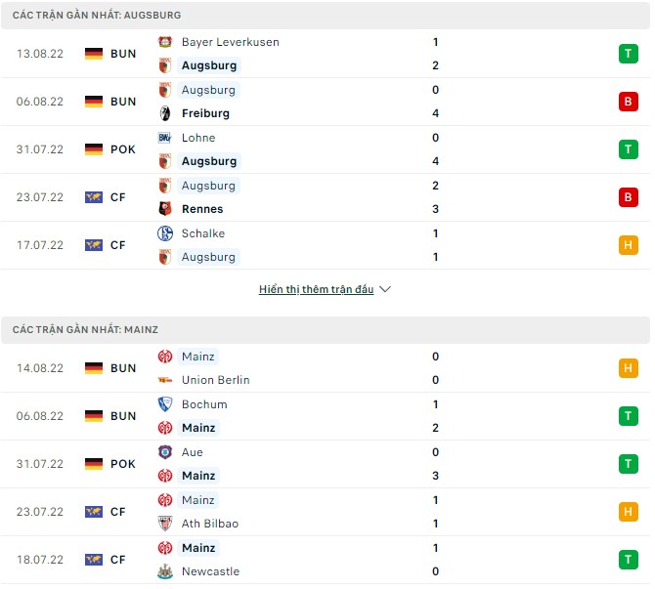This screenshot has height=589, width=655.
Task: Click the Lohne club logo
Action: (165, 138)
